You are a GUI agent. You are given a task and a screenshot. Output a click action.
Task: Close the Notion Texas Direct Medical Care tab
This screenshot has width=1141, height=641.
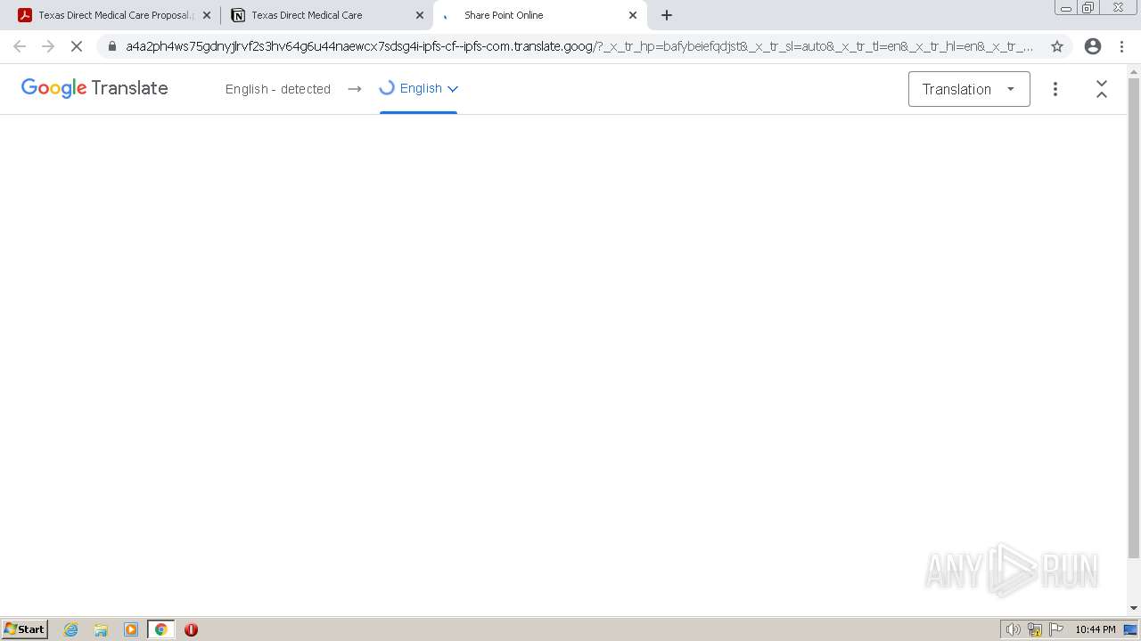tap(420, 15)
